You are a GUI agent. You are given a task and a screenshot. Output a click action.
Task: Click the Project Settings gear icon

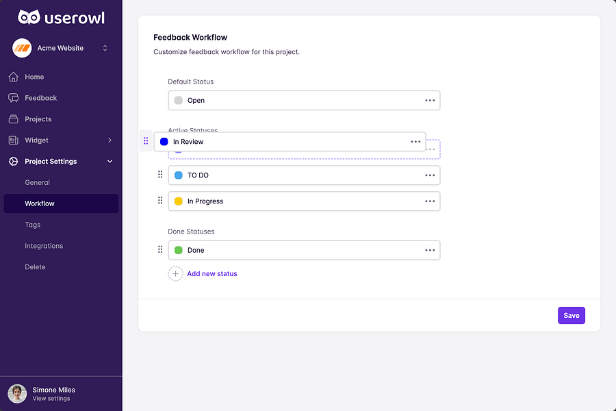[13, 162]
